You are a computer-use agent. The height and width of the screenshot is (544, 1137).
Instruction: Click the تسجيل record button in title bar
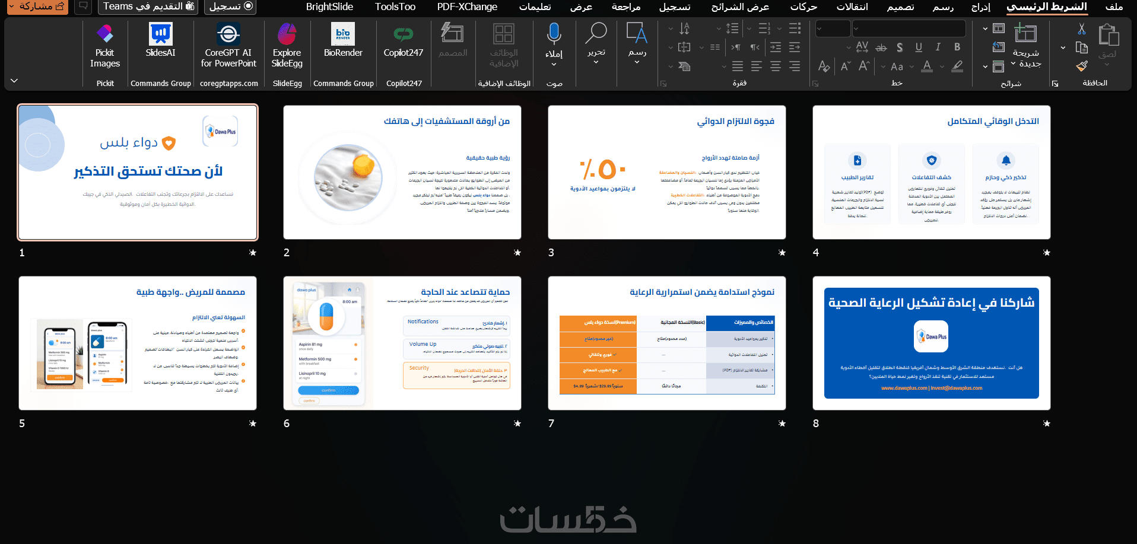231,7
